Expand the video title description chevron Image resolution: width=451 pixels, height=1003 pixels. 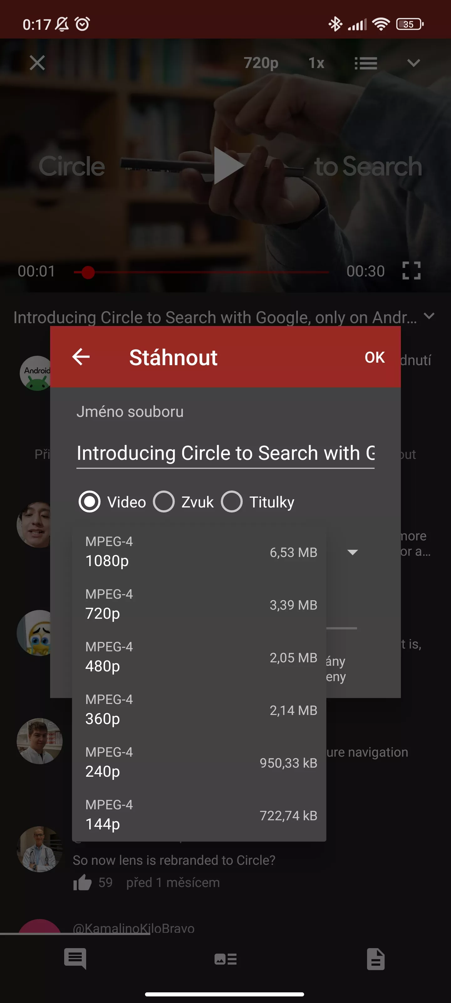[x=429, y=316]
